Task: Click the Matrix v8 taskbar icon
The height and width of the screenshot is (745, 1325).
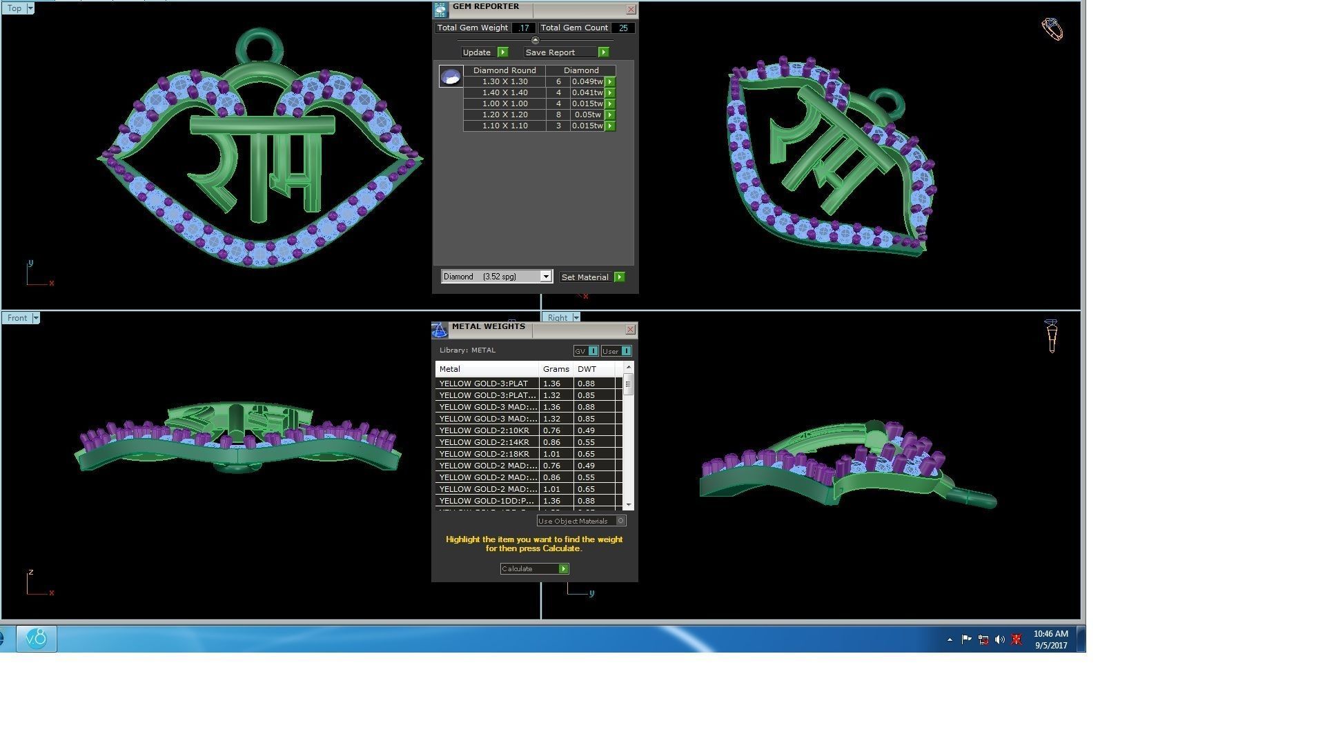Action: (x=37, y=639)
